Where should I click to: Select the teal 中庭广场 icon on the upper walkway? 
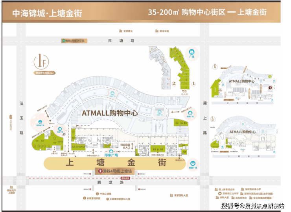pos(112,94)
